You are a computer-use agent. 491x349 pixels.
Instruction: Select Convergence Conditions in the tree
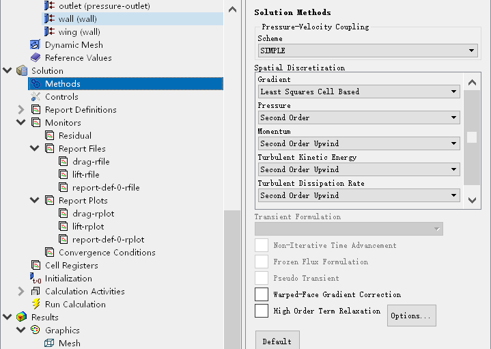click(x=107, y=253)
